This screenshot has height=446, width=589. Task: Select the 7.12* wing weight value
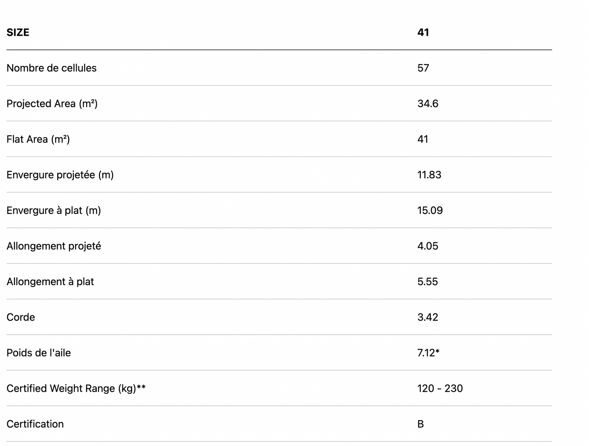coord(428,353)
